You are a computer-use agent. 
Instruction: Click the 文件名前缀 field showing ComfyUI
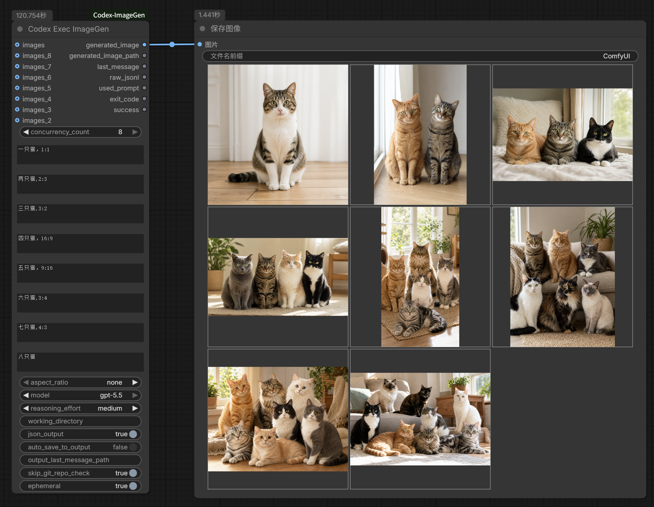point(420,56)
